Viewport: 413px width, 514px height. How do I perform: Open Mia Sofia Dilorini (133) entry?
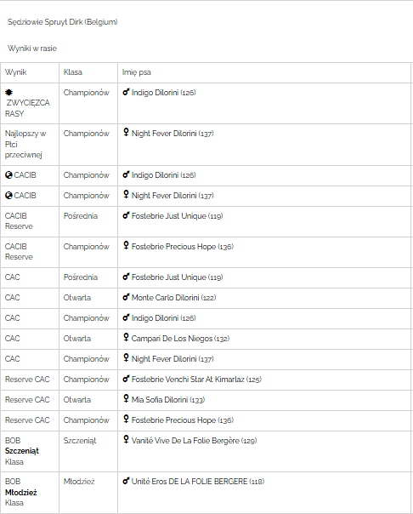tap(168, 400)
